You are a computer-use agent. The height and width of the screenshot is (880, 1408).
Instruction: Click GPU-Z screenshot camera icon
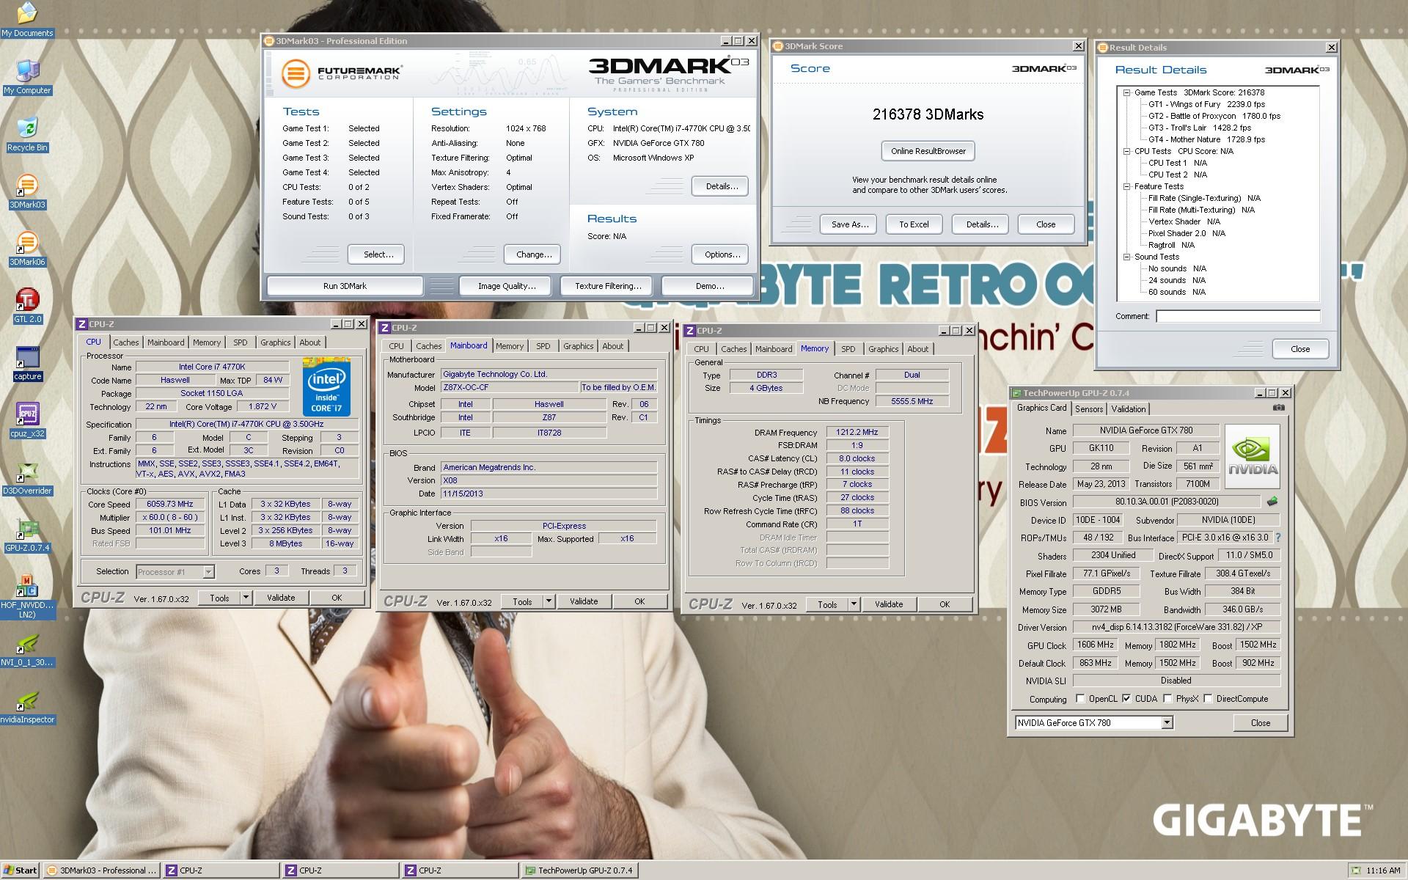pyautogui.click(x=1279, y=408)
